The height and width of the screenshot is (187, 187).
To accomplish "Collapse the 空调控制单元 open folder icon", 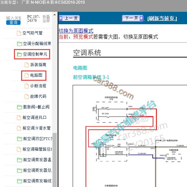I will (19, 54).
